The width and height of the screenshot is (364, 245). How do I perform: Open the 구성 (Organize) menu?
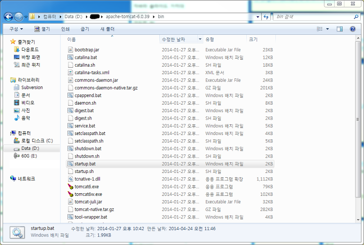(x=16, y=29)
